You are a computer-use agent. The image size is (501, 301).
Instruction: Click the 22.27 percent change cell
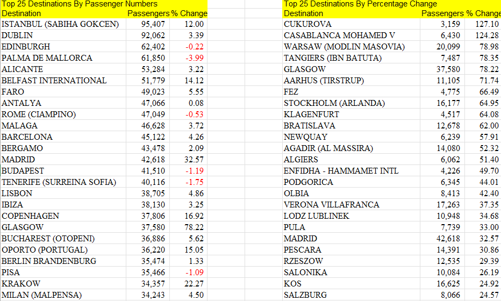pyautogui.click(x=188, y=284)
